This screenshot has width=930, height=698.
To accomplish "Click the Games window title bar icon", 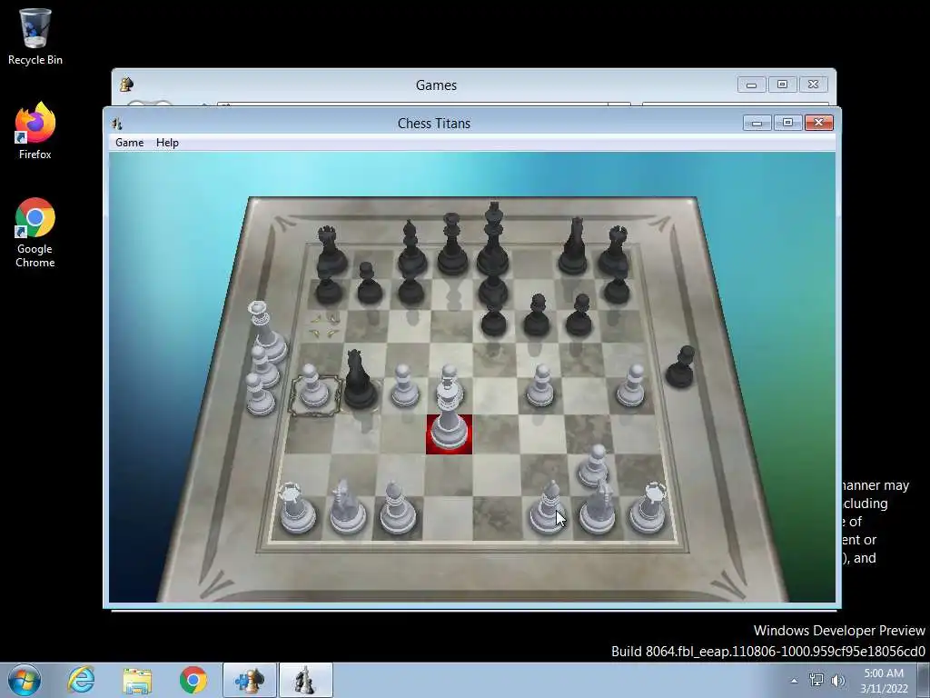I will (126, 85).
